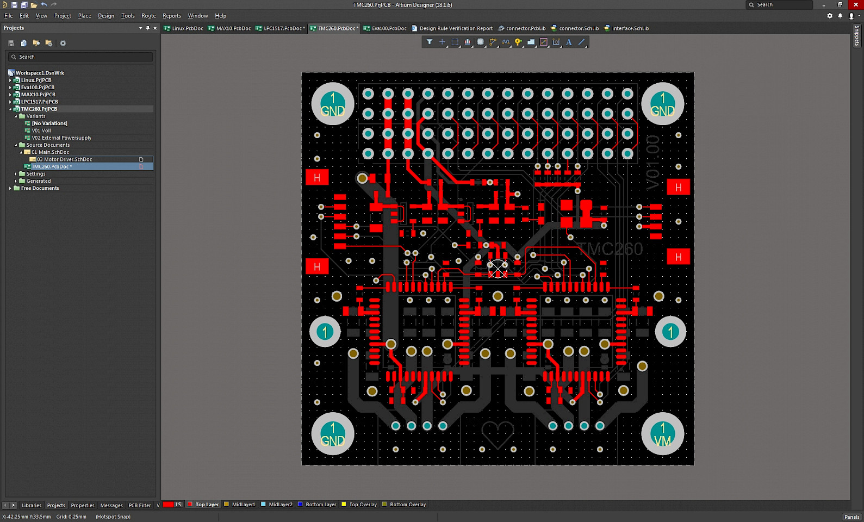Click the Projects panel compile documents icon
864x522 pixels.
point(23,43)
